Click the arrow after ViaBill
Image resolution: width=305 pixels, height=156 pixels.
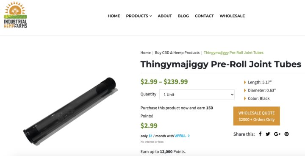coord(189,136)
